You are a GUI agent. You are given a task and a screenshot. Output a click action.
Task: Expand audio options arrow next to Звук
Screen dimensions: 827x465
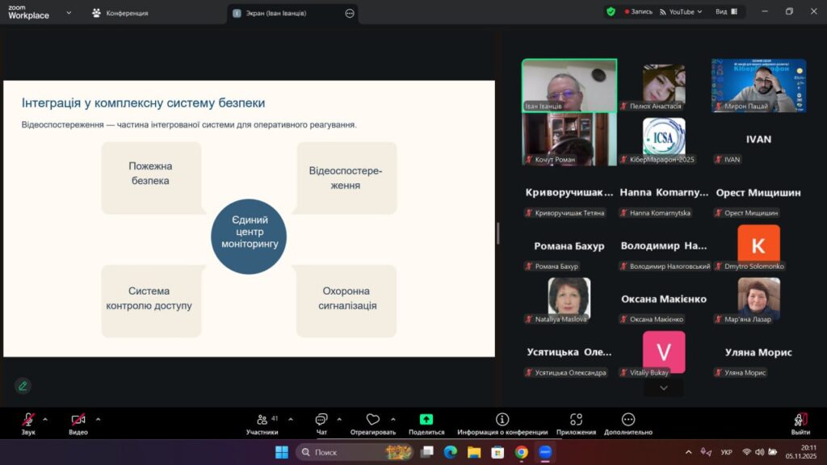45,419
